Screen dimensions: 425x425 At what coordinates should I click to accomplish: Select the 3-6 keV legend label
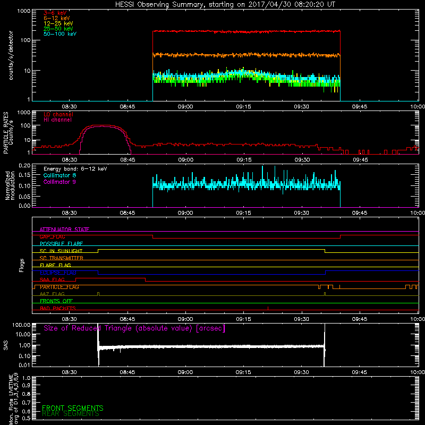coord(55,13)
